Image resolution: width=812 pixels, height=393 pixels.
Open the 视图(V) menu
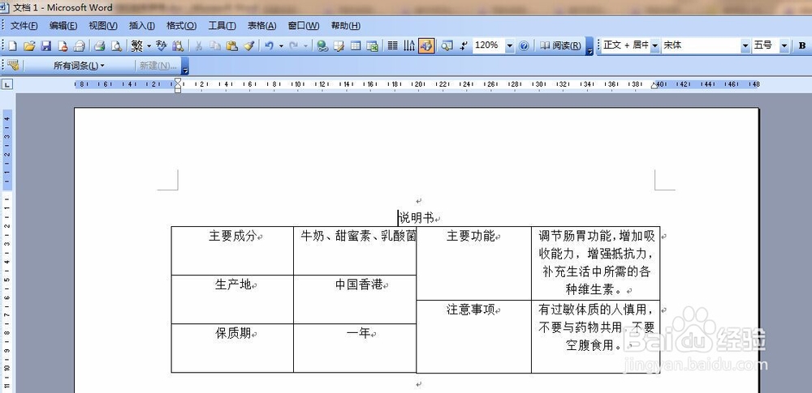102,26
